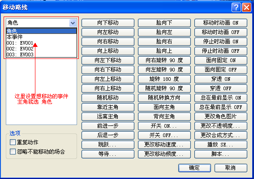Add 向右旋转 90 度 command
254x179 pixels.
click(x=164, y=60)
